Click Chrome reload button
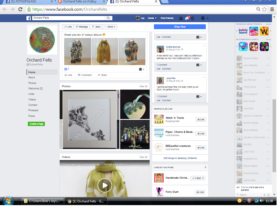The width and height of the screenshot is (279, 207). tap(20, 9)
